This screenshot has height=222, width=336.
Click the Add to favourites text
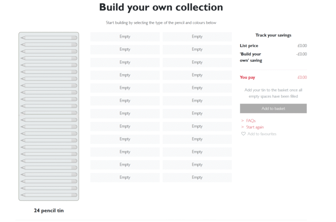pyautogui.click(x=262, y=134)
